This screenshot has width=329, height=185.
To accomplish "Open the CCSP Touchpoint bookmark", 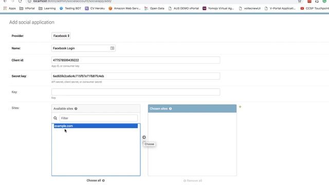I will pos(315,8).
